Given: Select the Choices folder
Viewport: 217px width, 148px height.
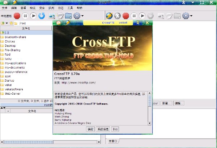Looking at the screenshot, I should 26,41.
